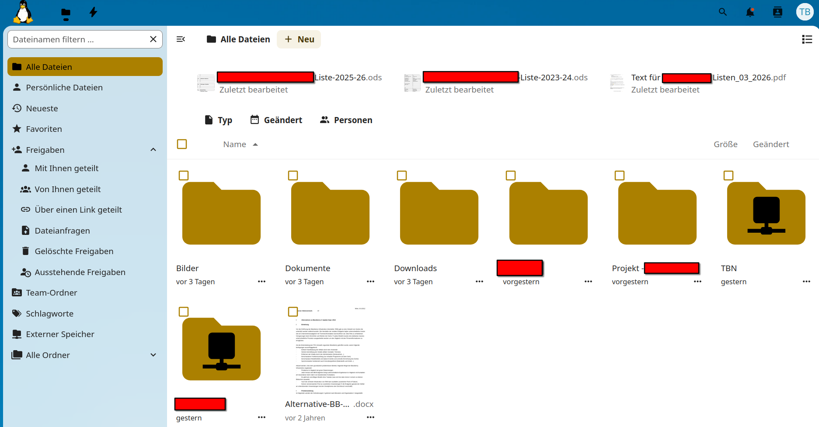
Task: Open the contacts menu icon
Action: coord(777,12)
